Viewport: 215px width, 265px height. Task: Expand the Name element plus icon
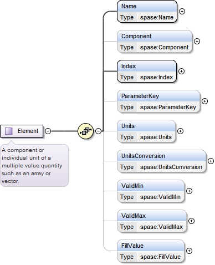182,11
